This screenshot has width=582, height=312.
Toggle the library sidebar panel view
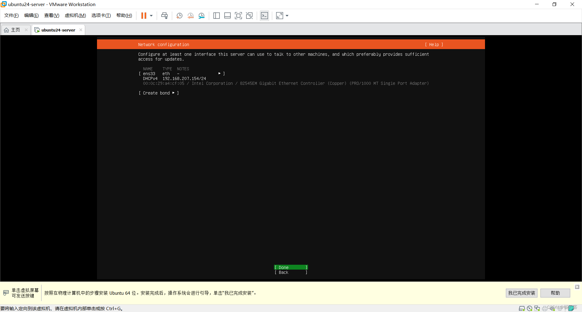[216, 16]
